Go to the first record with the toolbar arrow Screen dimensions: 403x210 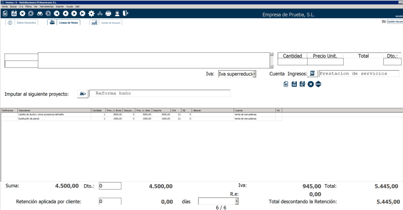(57, 14)
